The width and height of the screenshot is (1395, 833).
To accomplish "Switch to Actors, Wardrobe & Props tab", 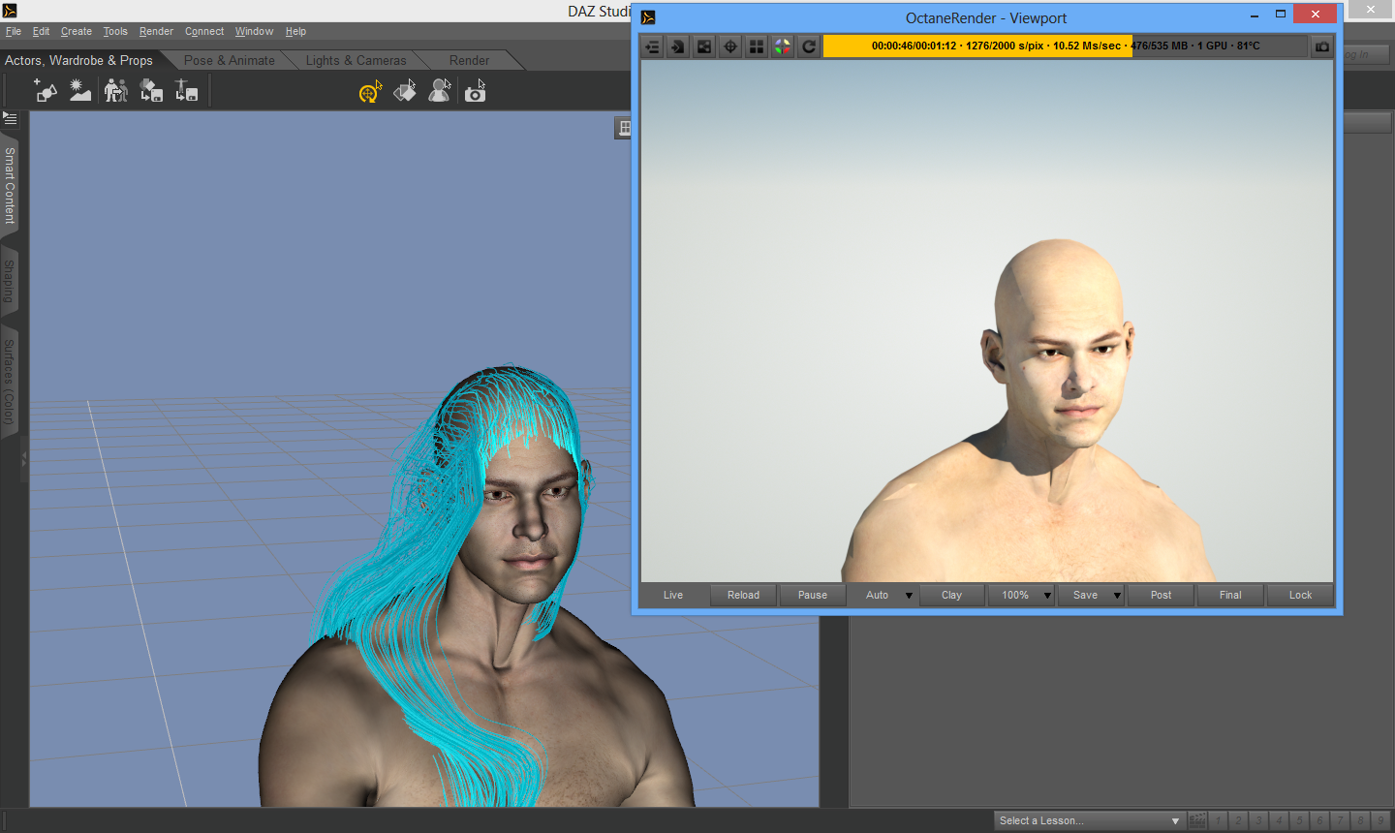I will pos(78,60).
